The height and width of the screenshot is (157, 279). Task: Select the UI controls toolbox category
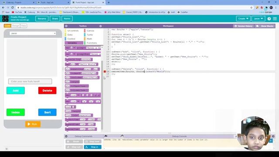pos(73,31)
